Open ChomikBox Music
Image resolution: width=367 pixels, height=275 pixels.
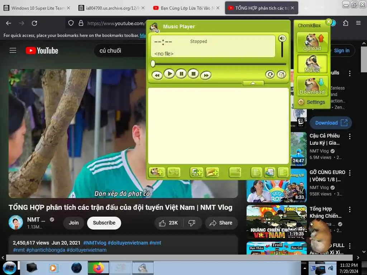point(312,64)
